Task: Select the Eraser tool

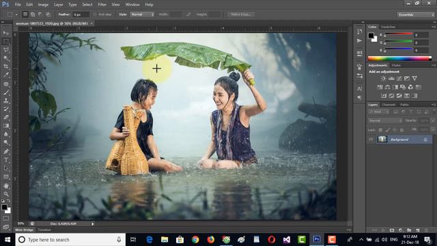Action: (6, 117)
